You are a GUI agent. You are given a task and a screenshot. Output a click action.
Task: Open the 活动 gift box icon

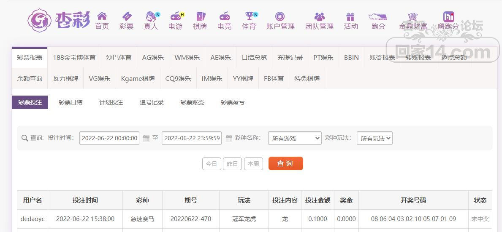point(350,16)
